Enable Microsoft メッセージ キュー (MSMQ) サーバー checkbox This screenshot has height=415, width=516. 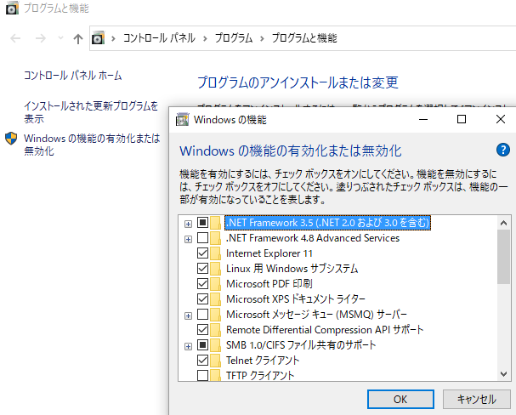[x=202, y=315]
